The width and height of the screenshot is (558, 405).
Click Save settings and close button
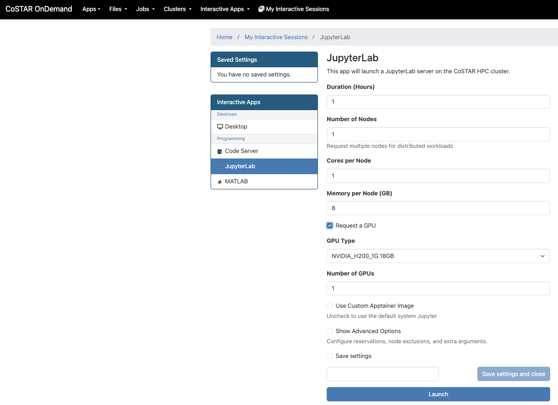(514, 374)
